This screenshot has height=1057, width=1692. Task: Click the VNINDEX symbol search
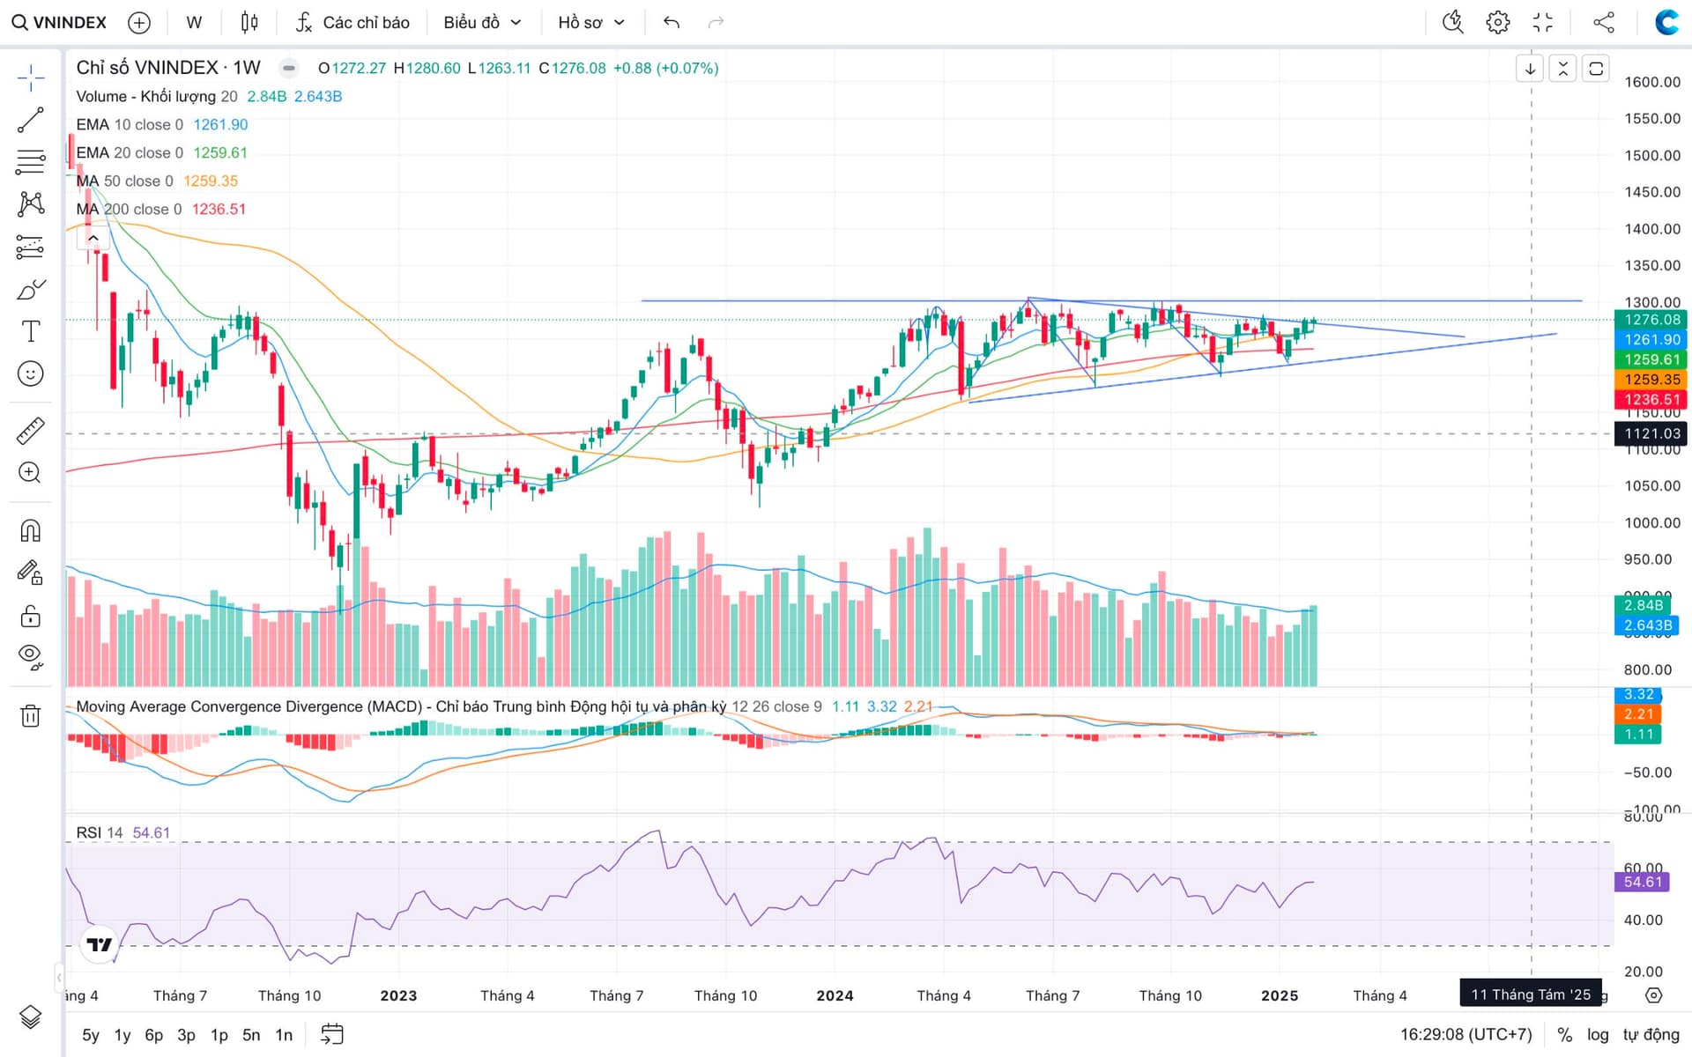pos(60,22)
